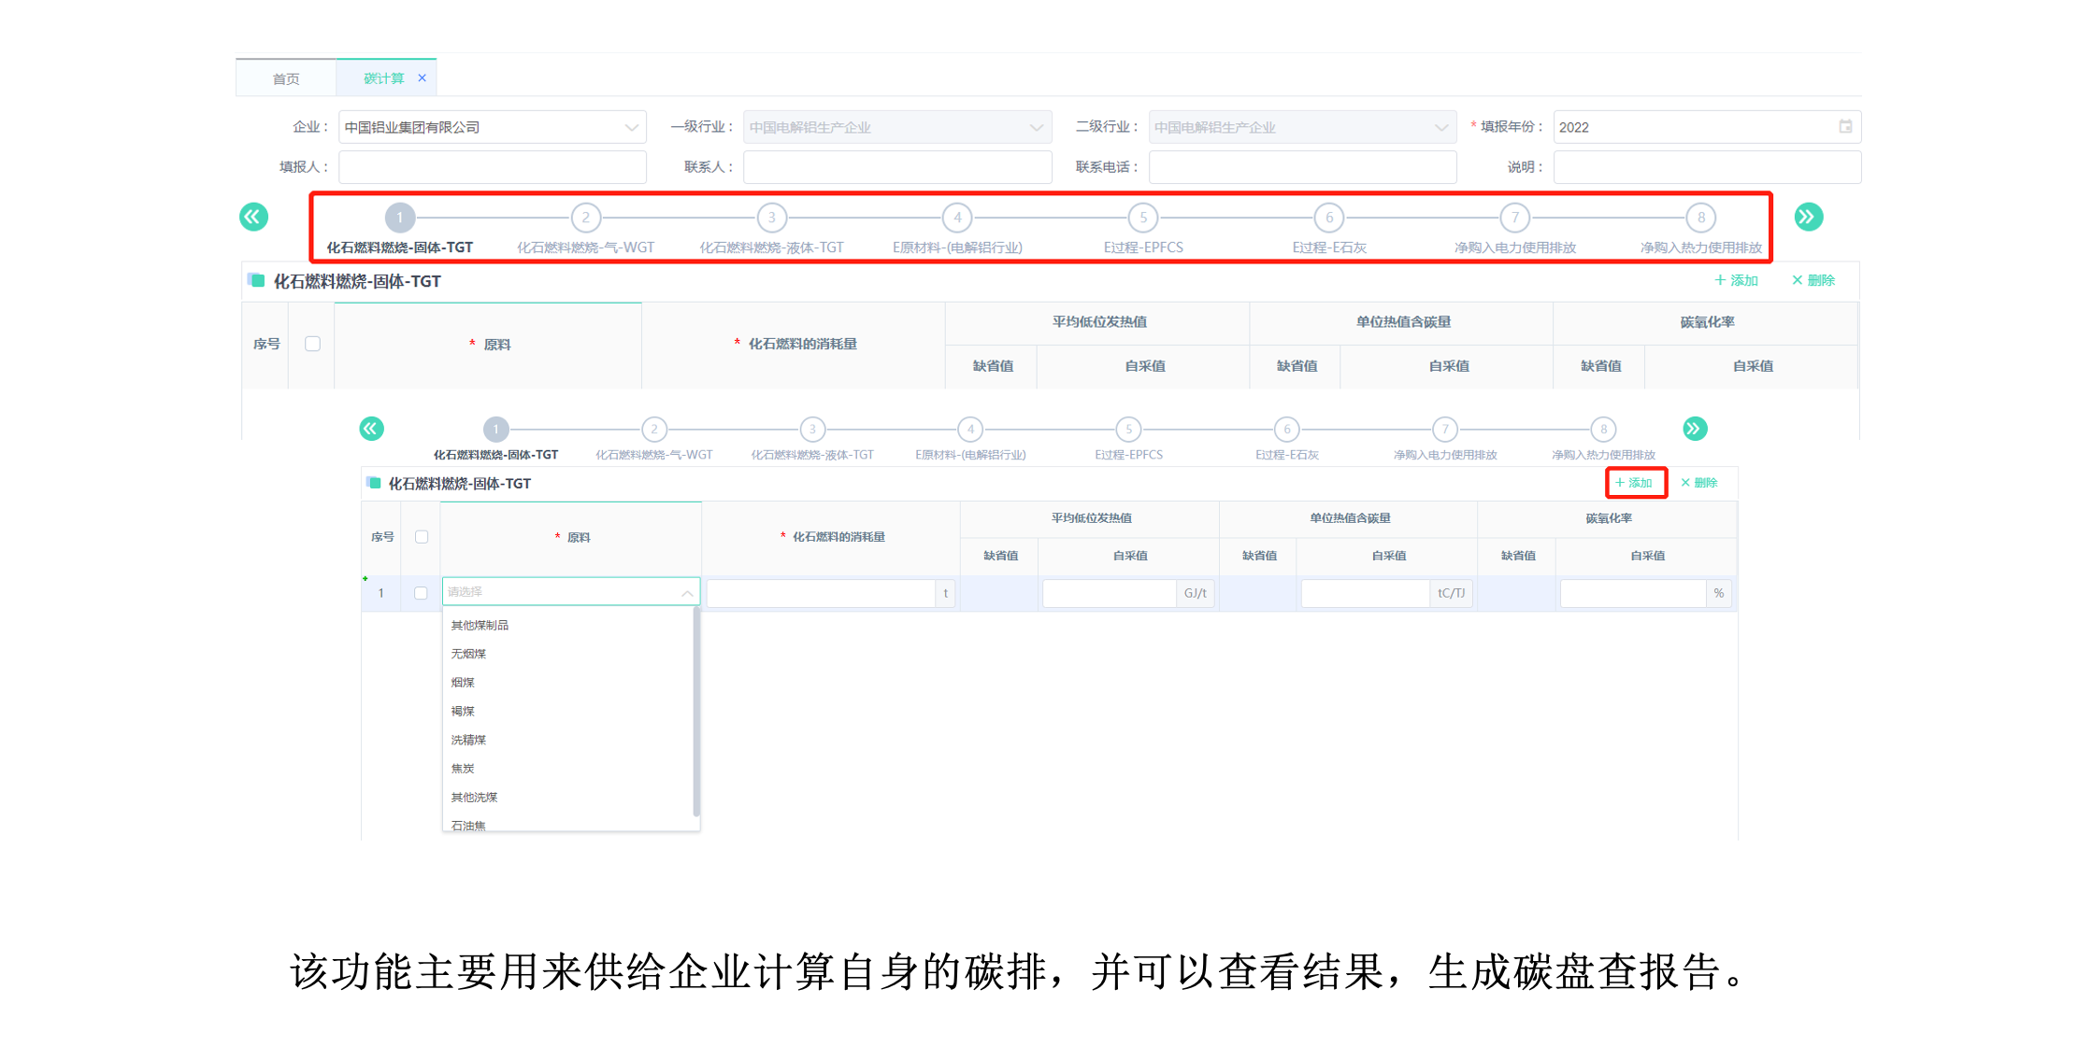Go to previous steps in the upper wizard

click(253, 218)
